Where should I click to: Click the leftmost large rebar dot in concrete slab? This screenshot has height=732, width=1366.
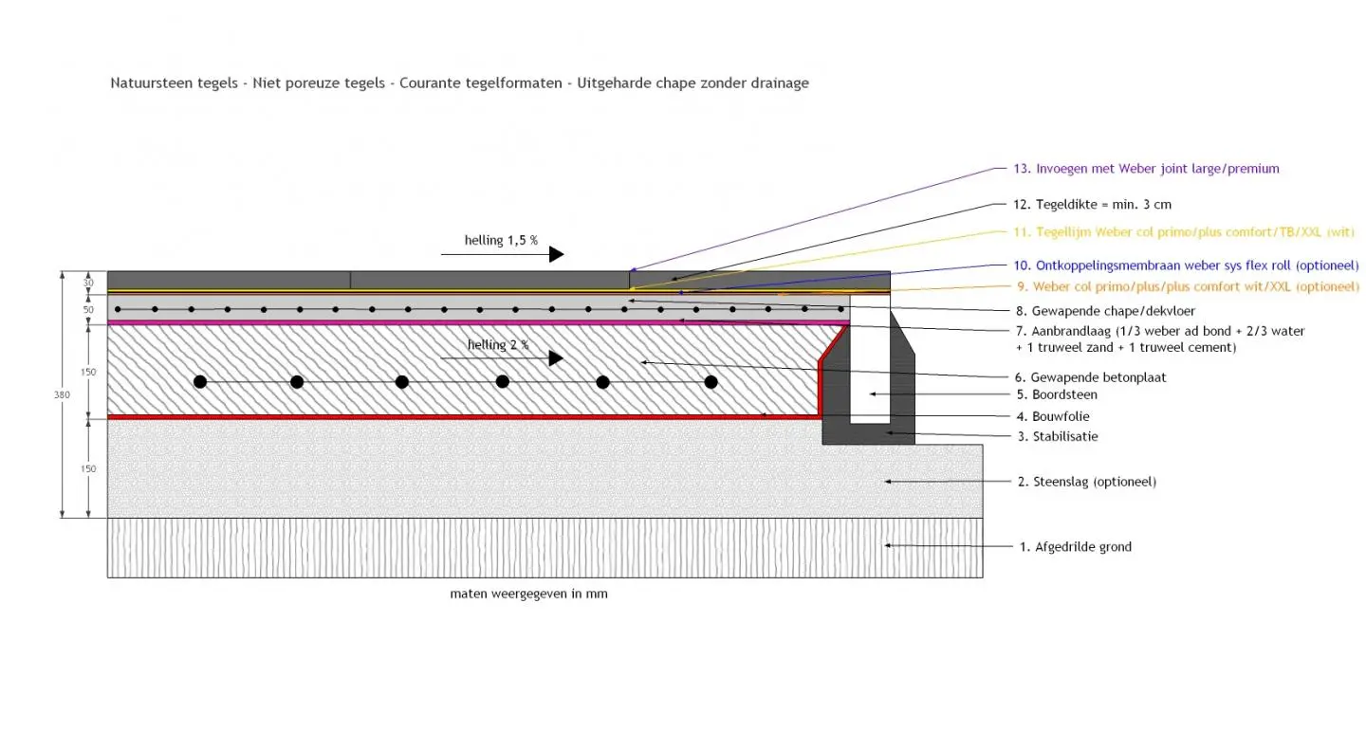[200, 382]
